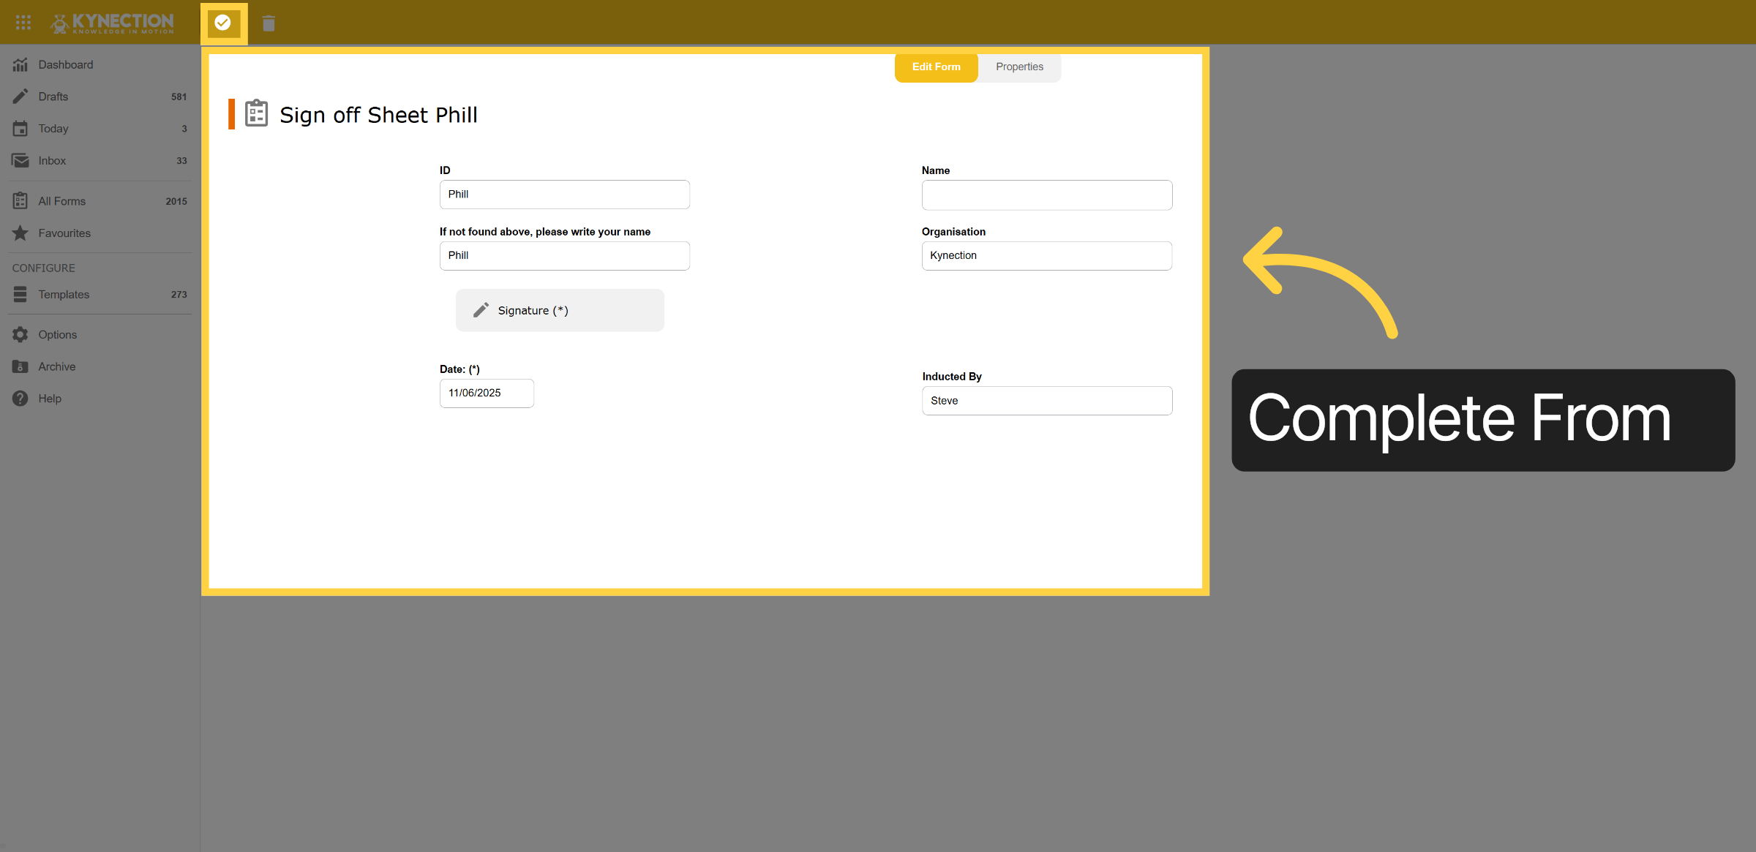Click the Templates count 273

179,294
